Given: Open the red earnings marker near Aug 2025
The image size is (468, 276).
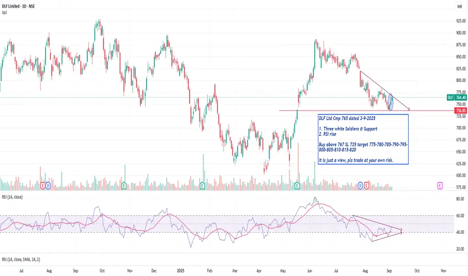Looking at the screenshot, I should pyautogui.click(x=366, y=186).
